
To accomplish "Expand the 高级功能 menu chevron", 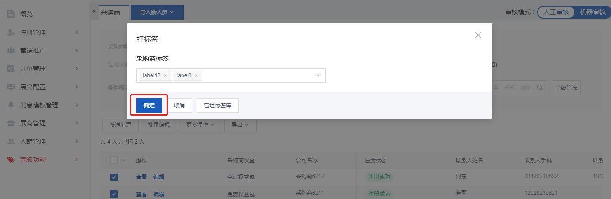I will click(77, 159).
